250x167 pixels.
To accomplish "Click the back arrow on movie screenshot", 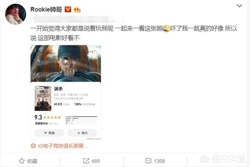I will 36,50.
